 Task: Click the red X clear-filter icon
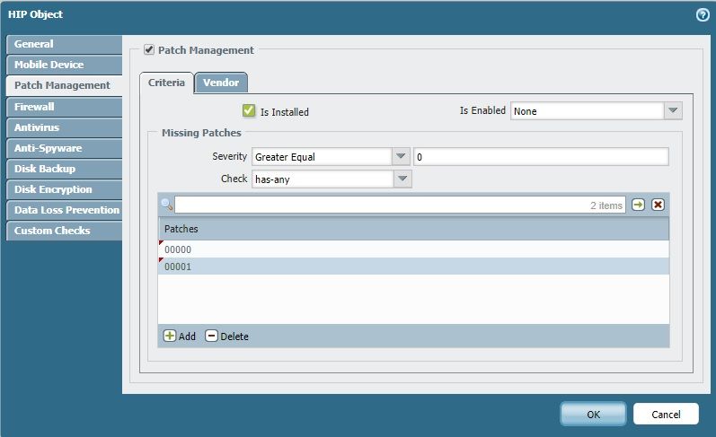pyautogui.click(x=658, y=205)
